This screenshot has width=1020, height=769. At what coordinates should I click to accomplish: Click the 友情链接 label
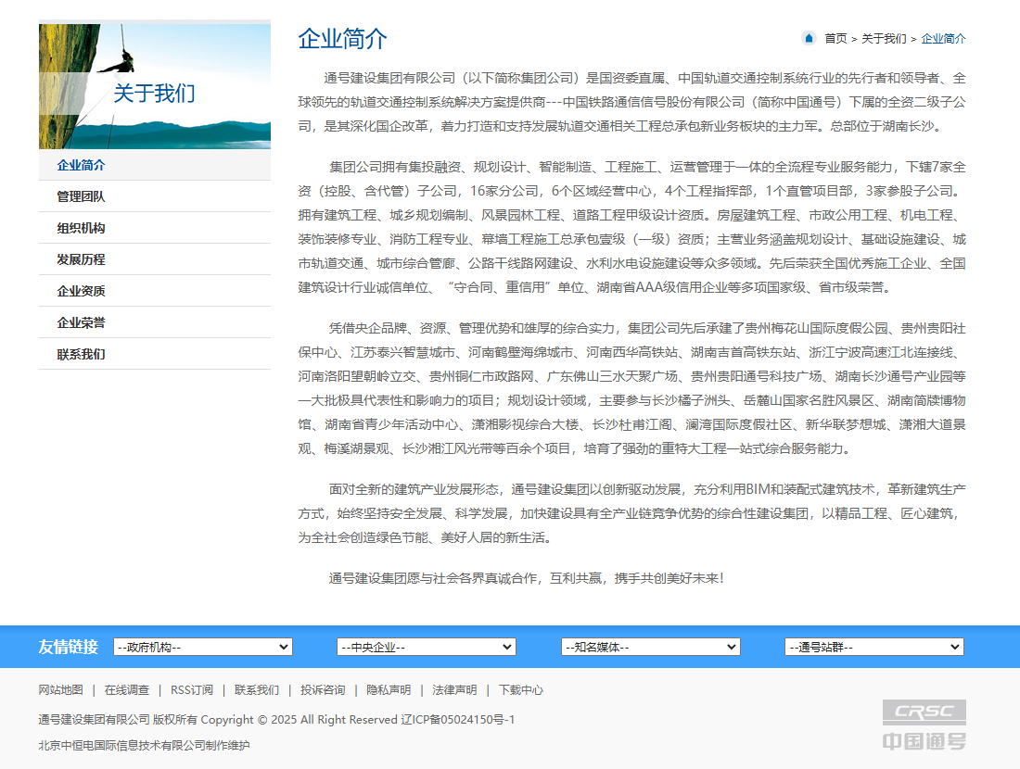point(69,647)
